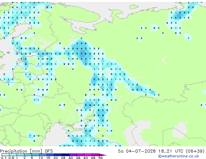
Task: Click the legend tick label "40"
Action: [85, 158]
